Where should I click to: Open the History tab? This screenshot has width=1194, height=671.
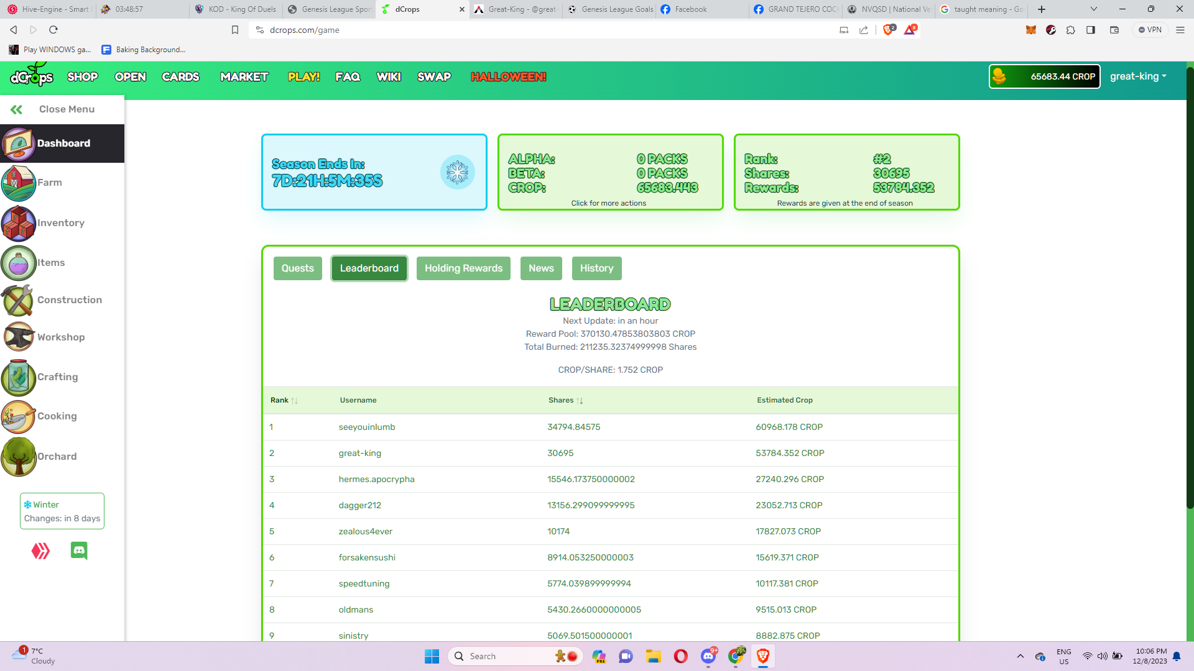coord(596,268)
